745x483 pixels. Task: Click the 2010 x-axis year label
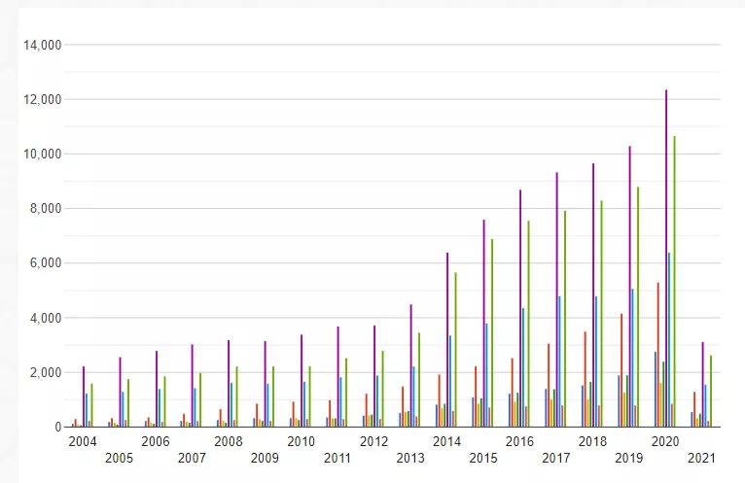(302, 441)
